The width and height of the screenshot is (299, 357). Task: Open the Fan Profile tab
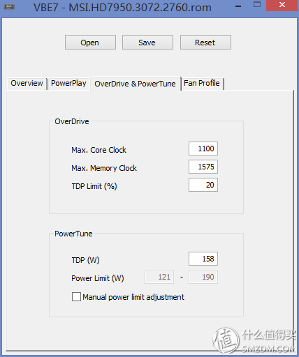202,83
